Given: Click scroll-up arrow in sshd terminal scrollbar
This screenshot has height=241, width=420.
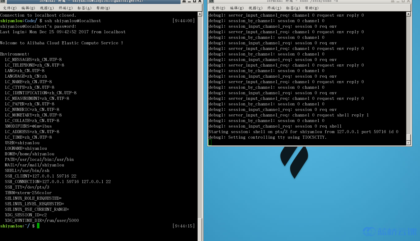Looking at the screenshot, I should pyautogui.click(x=409, y=14).
